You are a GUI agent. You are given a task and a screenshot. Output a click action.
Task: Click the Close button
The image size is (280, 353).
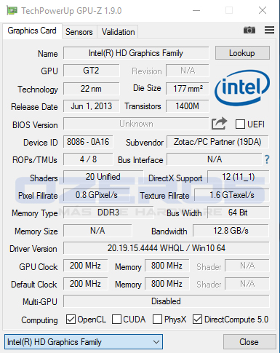point(249,342)
